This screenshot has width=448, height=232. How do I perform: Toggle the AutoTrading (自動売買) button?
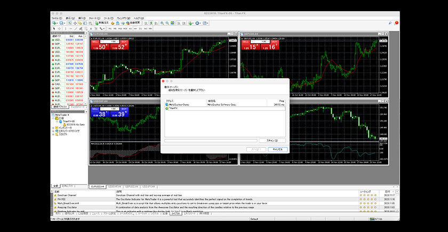point(134,23)
